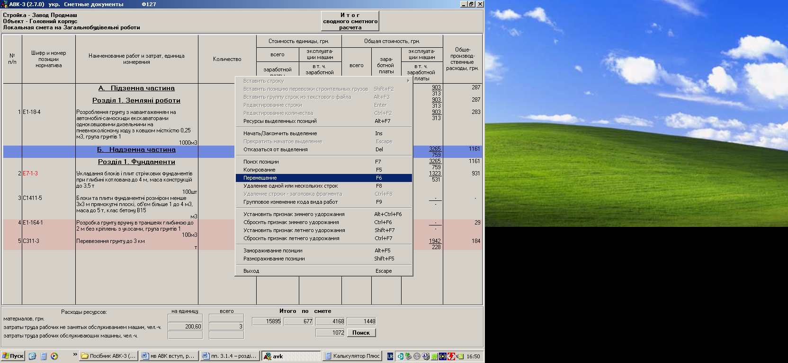Expand quick launch overflow chevron
This screenshot has width=788, height=363.
point(75,354)
